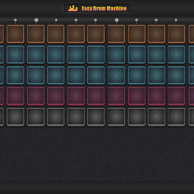Viewport: 194px width, 194px height.
Task: Toggle orange pad in eighth fully visible column
Action: [x=156, y=34]
